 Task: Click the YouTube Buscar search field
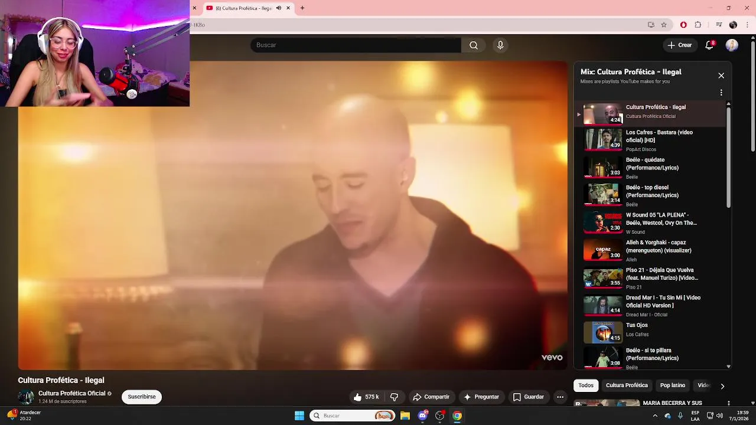[x=356, y=45]
